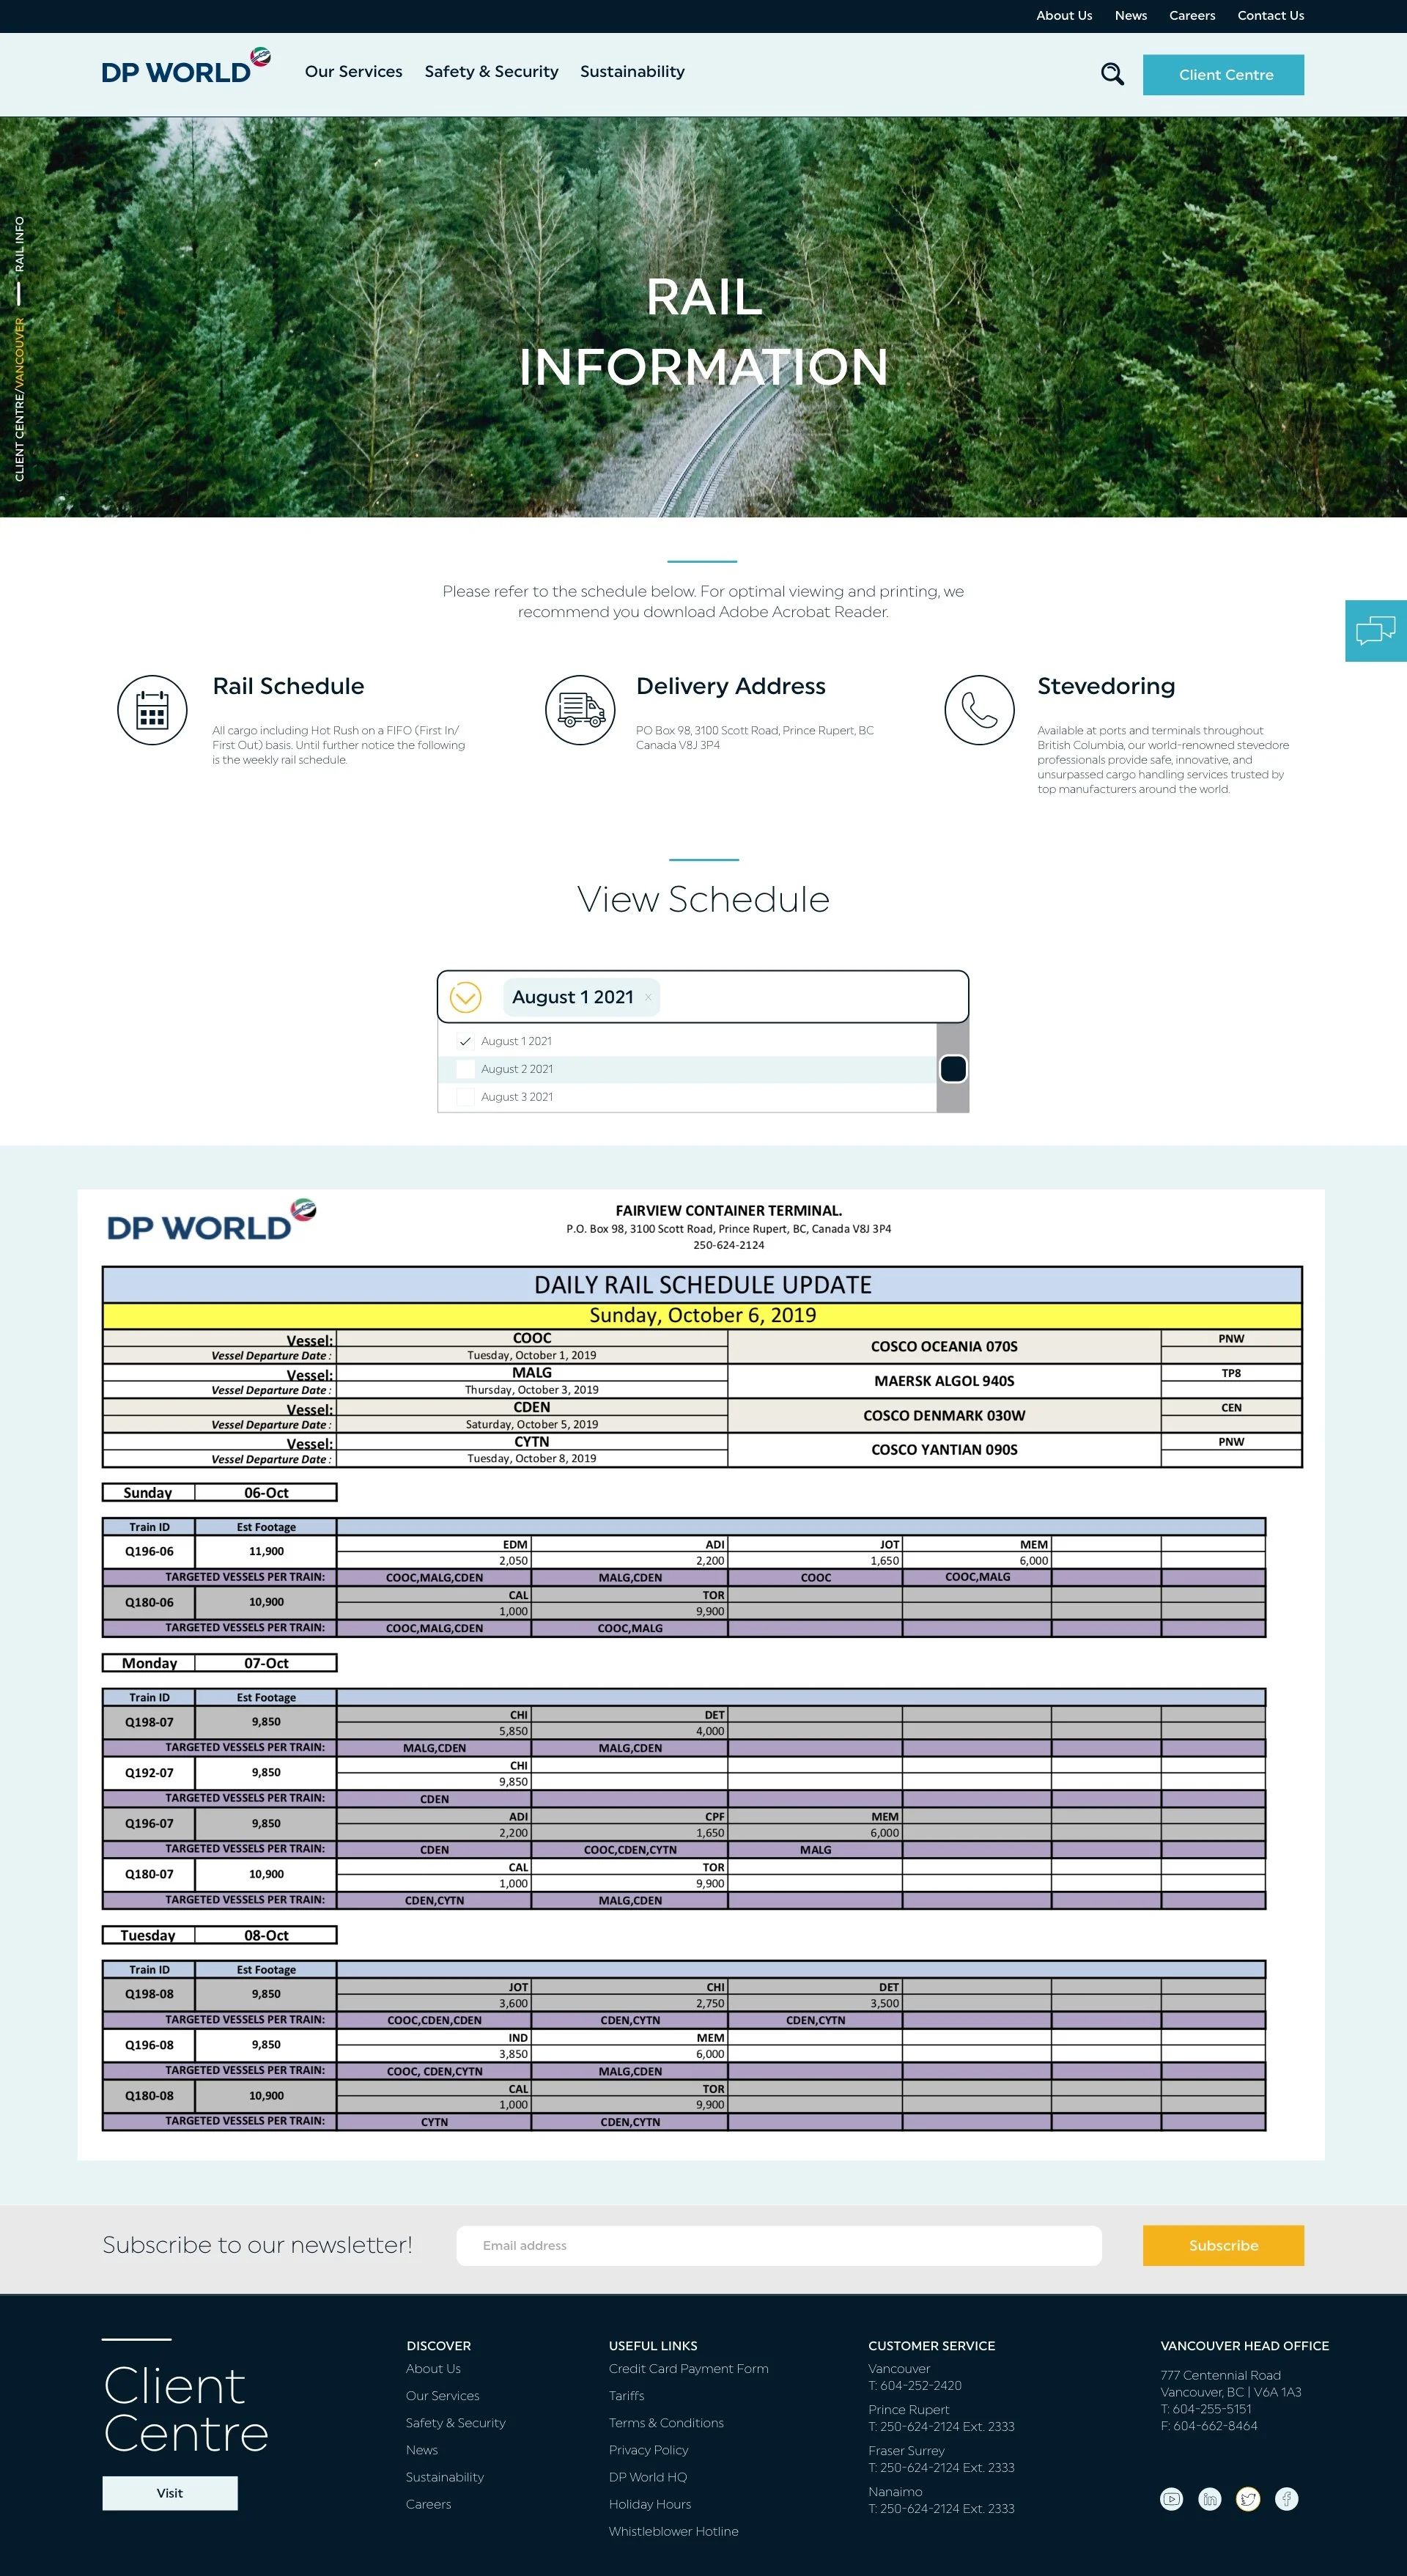Click the DP World logo in schedule document
1407x2576 pixels.
[211, 1220]
